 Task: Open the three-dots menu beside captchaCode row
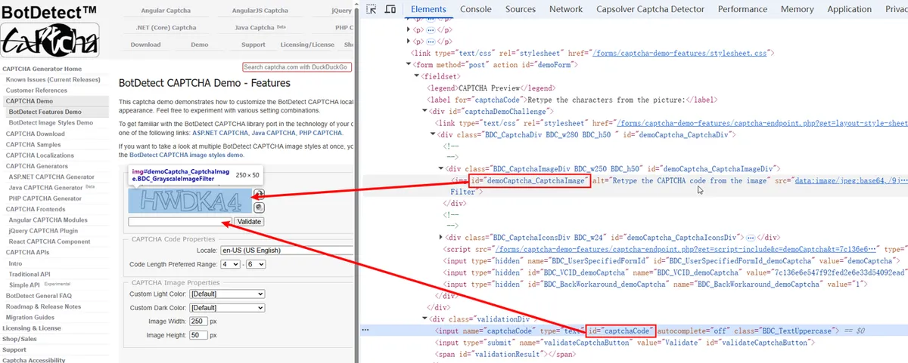pyautogui.click(x=365, y=331)
